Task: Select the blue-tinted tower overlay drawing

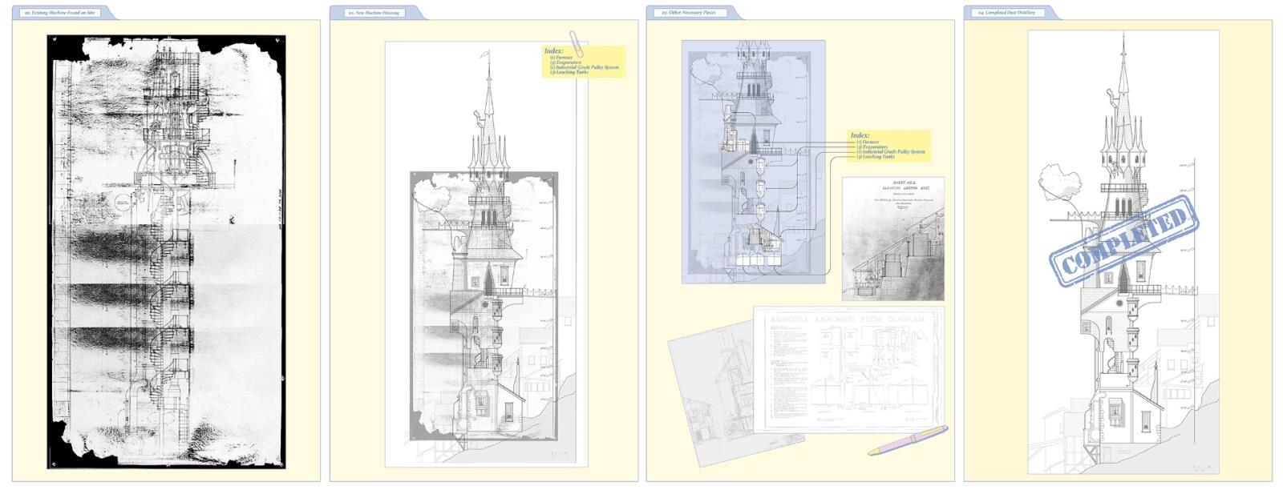Action: click(x=752, y=160)
